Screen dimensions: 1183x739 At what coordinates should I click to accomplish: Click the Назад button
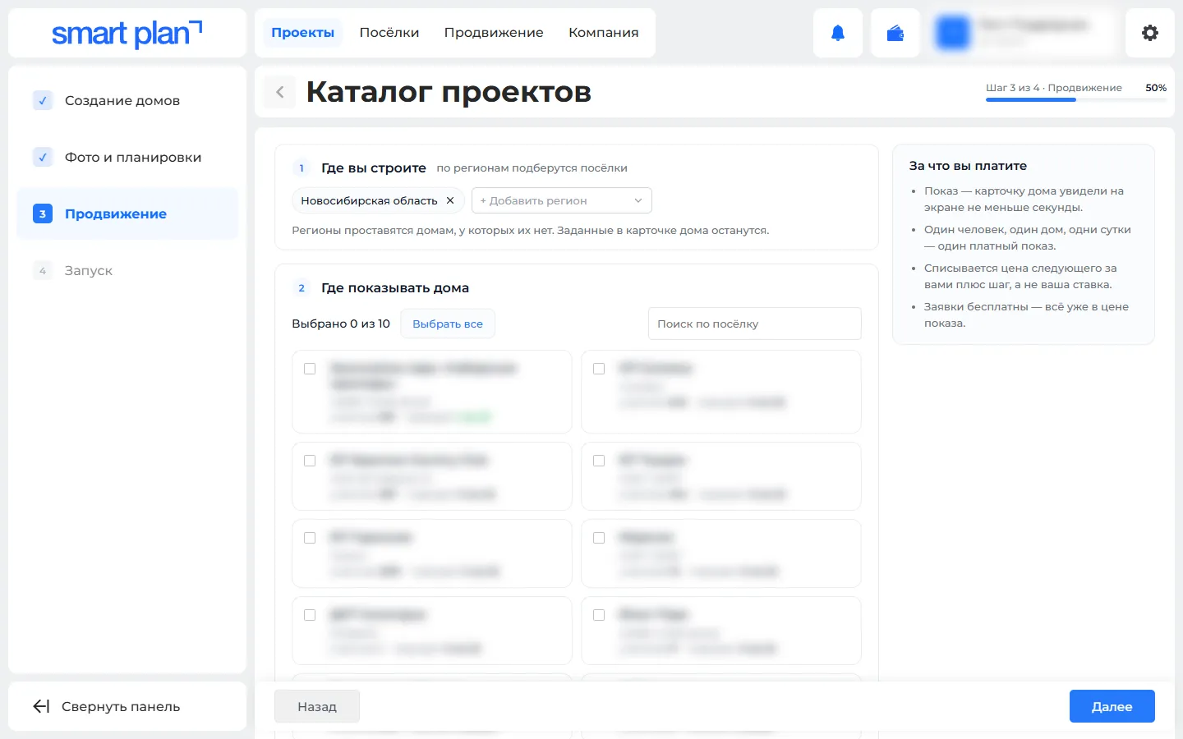pyautogui.click(x=317, y=706)
